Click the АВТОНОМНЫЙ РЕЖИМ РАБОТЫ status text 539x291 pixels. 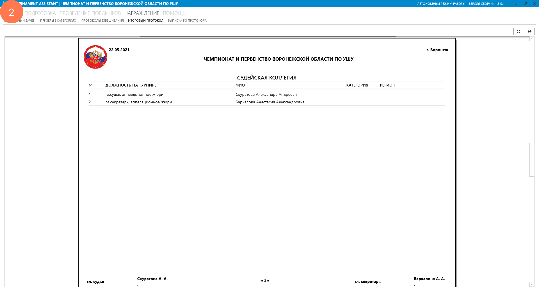click(441, 4)
